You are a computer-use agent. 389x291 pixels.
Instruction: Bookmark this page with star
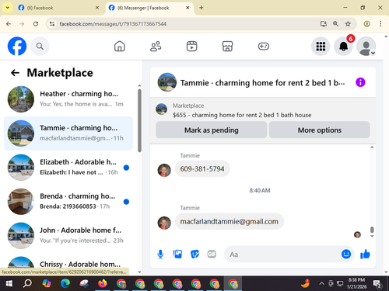[x=348, y=24]
